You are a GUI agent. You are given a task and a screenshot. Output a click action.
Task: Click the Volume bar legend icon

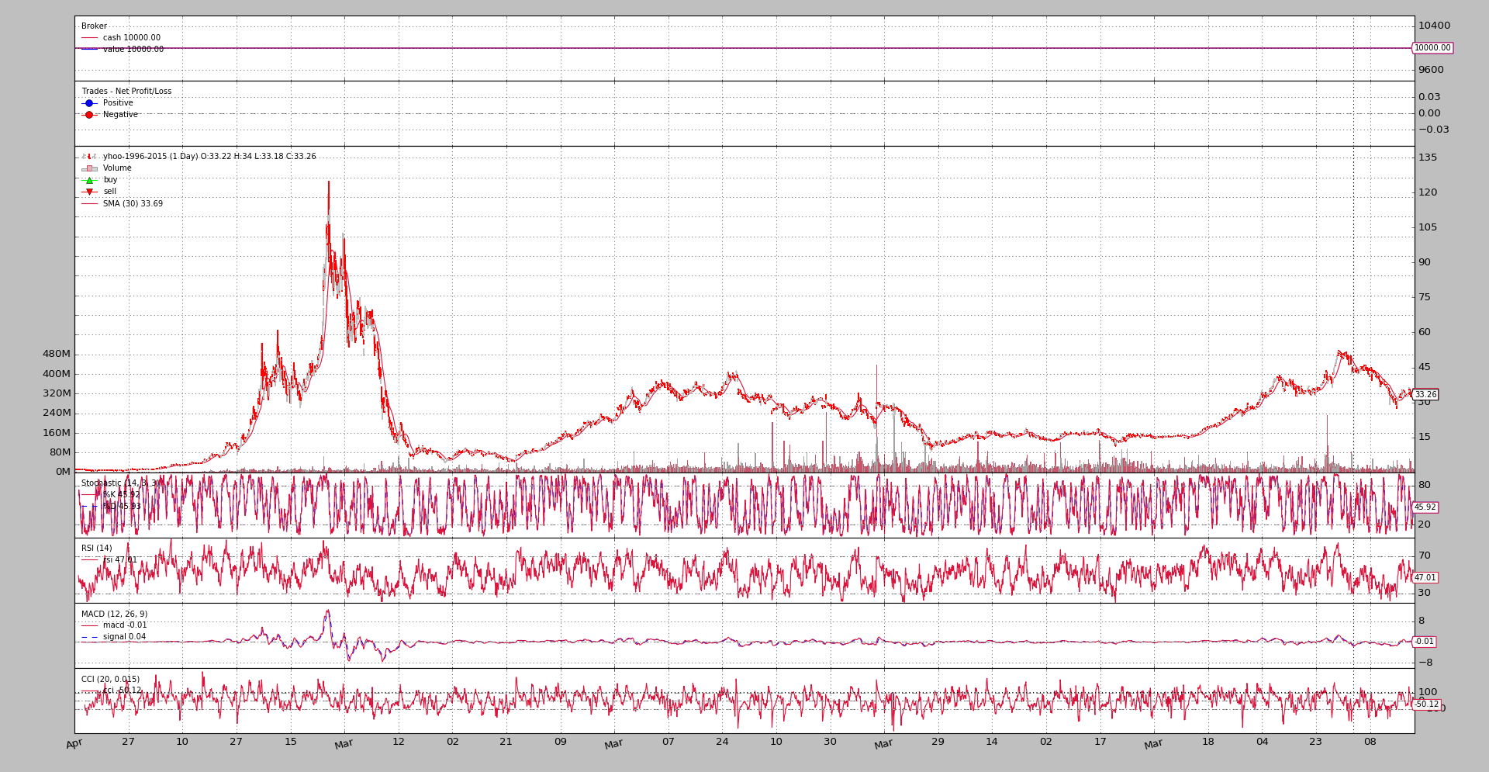point(89,168)
